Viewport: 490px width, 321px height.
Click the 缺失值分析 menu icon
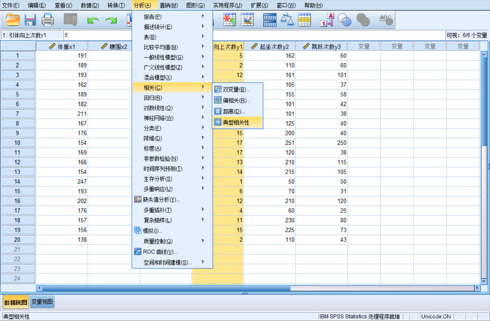(138, 199)
